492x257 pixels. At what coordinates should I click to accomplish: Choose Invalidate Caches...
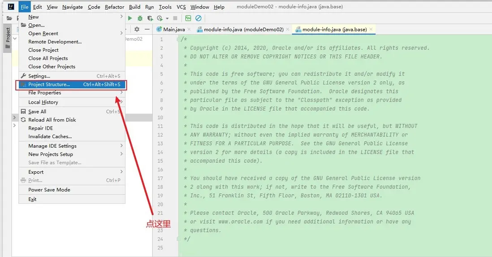72,136
